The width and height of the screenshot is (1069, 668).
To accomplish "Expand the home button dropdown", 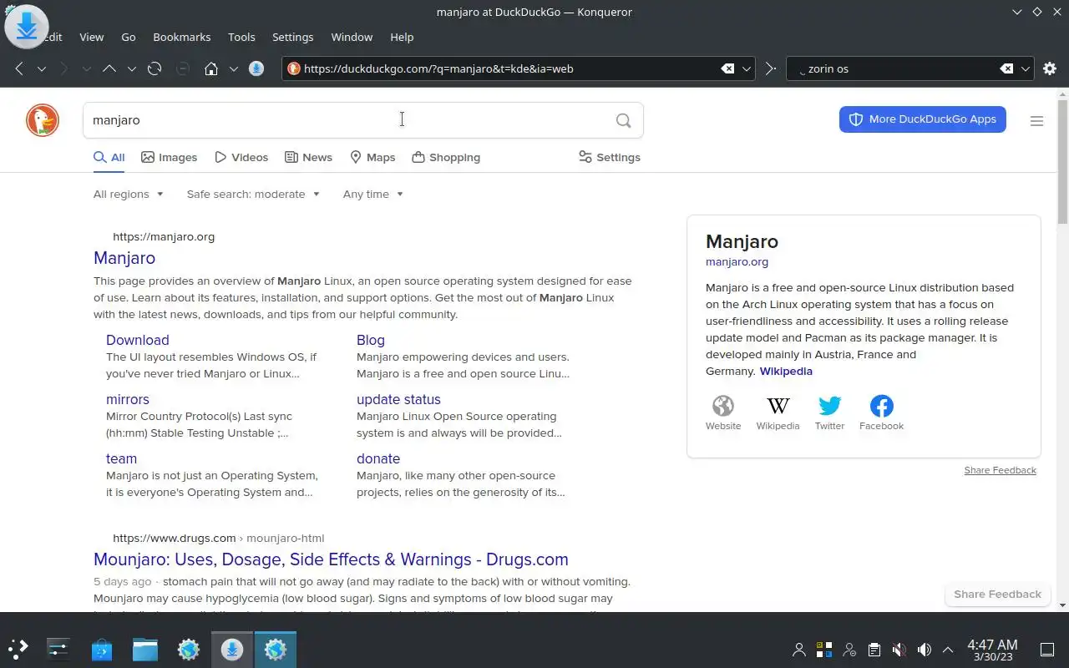I will click(x=234, y=68).
